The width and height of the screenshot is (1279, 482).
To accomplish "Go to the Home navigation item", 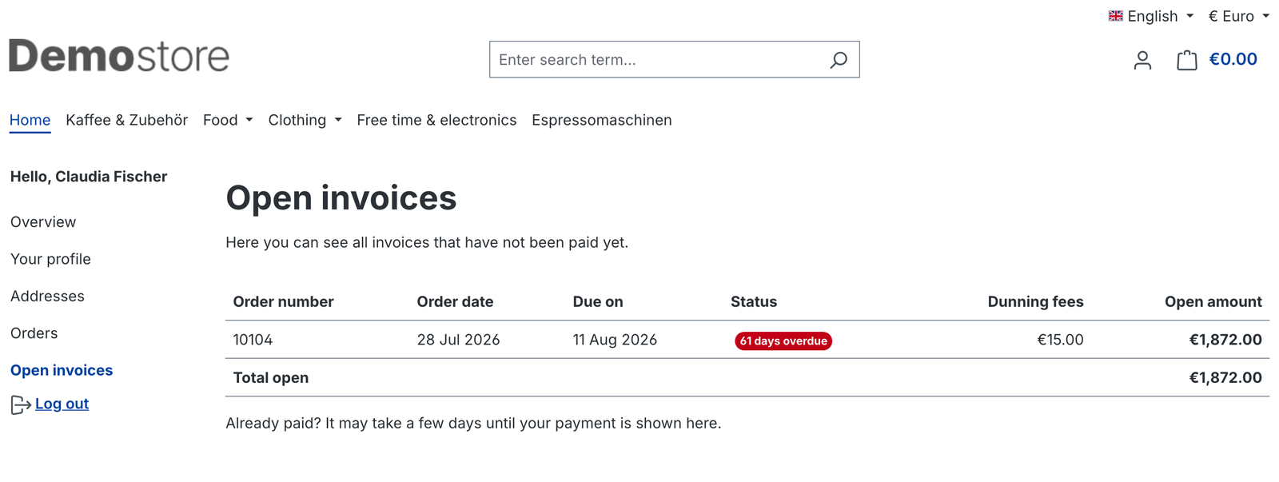I will (30, 120).
